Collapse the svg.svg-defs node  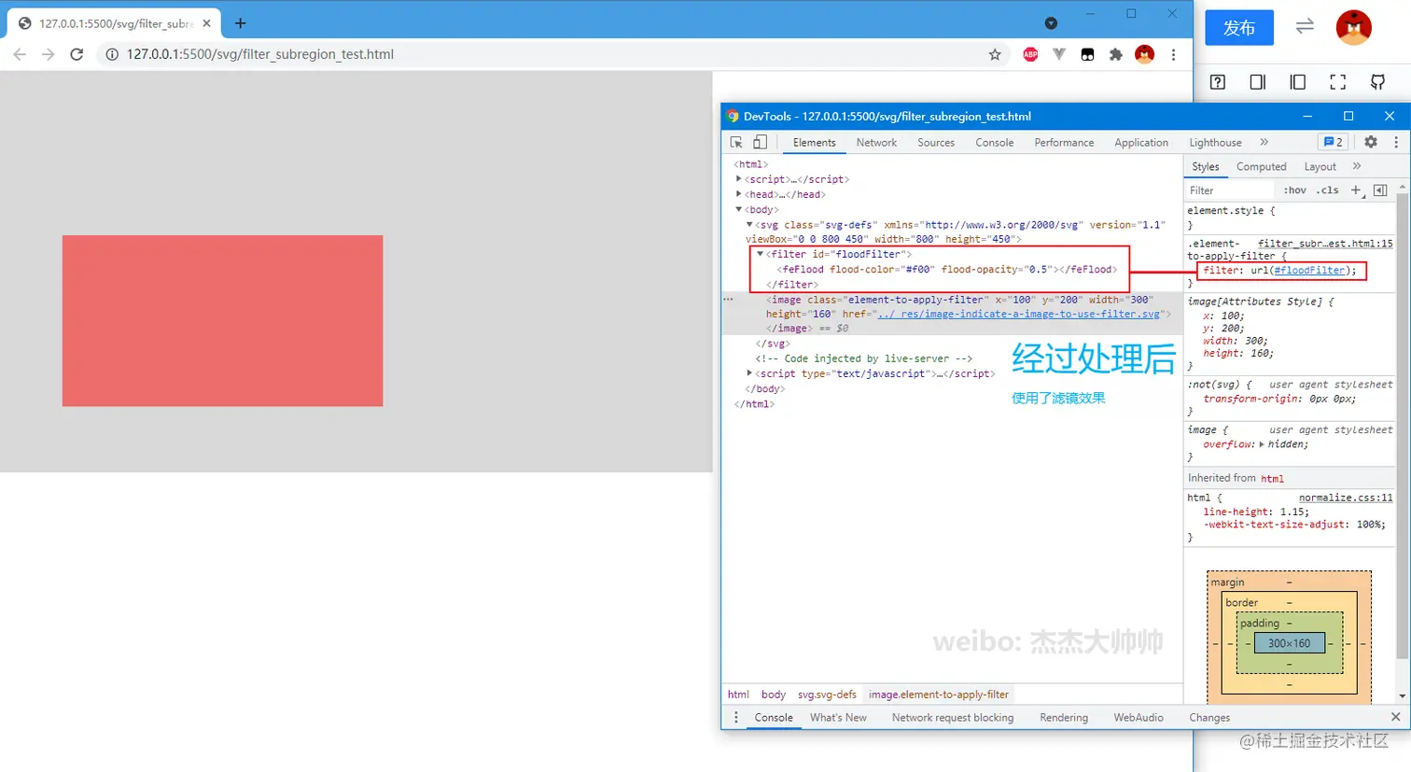(x=749, y=224)
